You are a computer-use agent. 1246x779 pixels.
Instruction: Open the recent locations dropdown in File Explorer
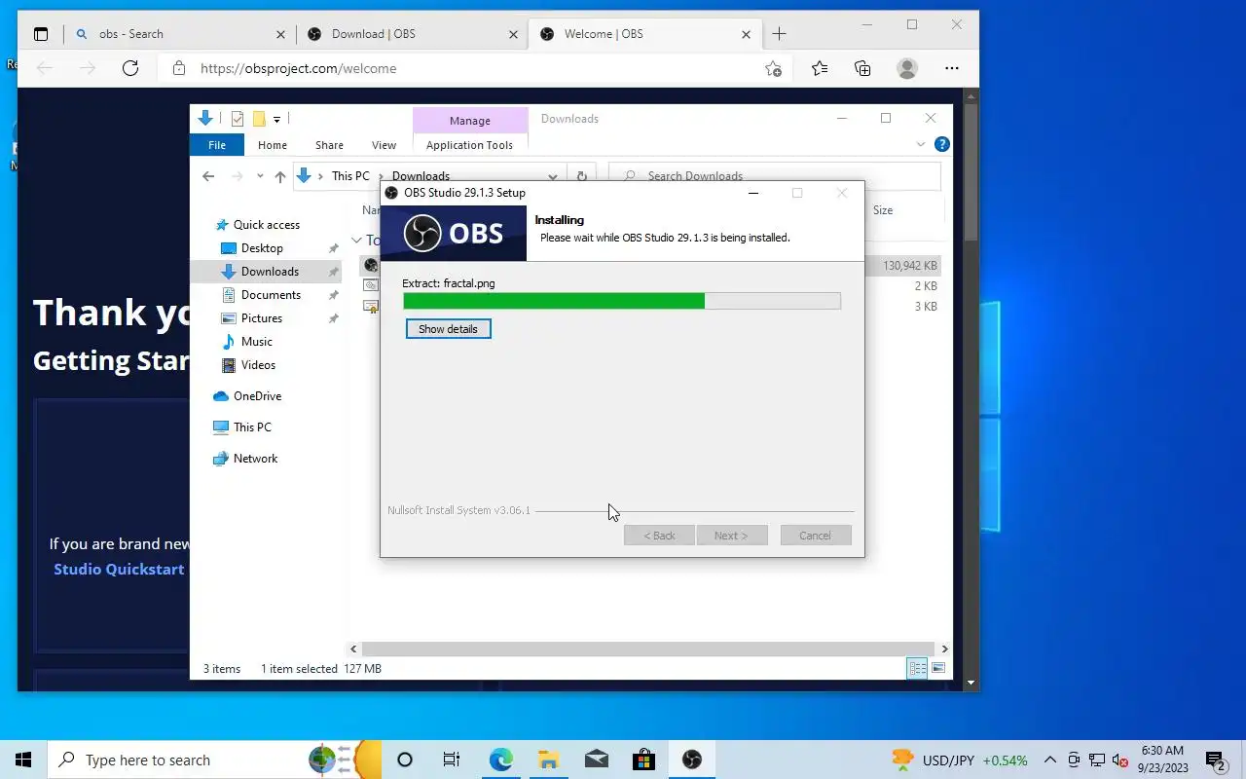[x=260, y=176]
